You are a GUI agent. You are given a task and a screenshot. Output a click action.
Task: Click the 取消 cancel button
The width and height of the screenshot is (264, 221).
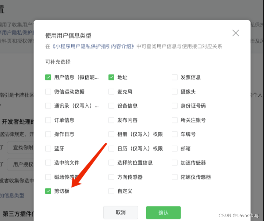point(121,212)
